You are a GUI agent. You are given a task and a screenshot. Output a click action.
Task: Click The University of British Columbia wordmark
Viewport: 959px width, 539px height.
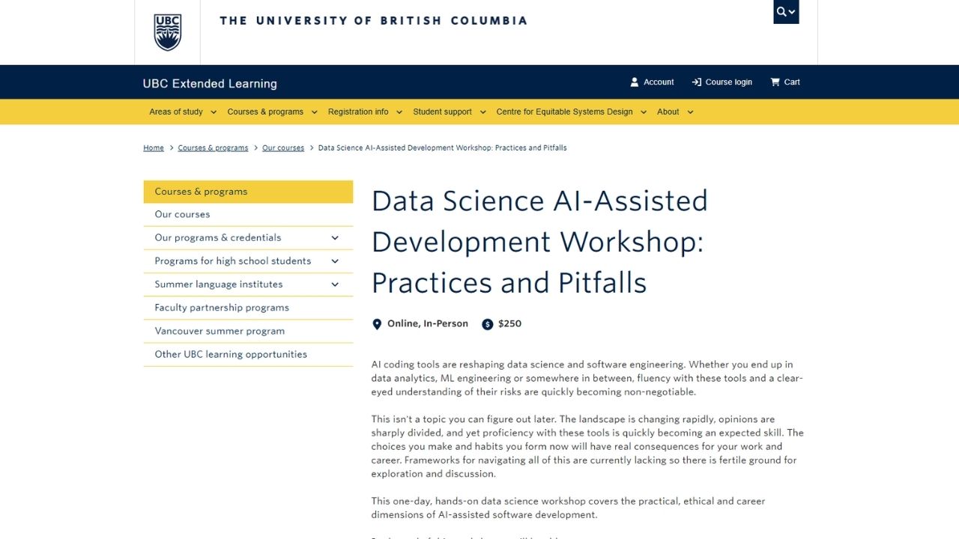(x=373, y=21)
